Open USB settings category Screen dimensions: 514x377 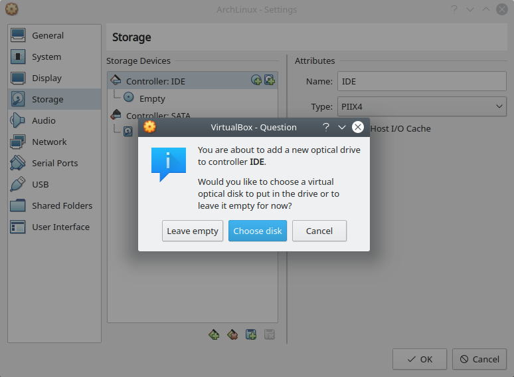pos(54,184)
